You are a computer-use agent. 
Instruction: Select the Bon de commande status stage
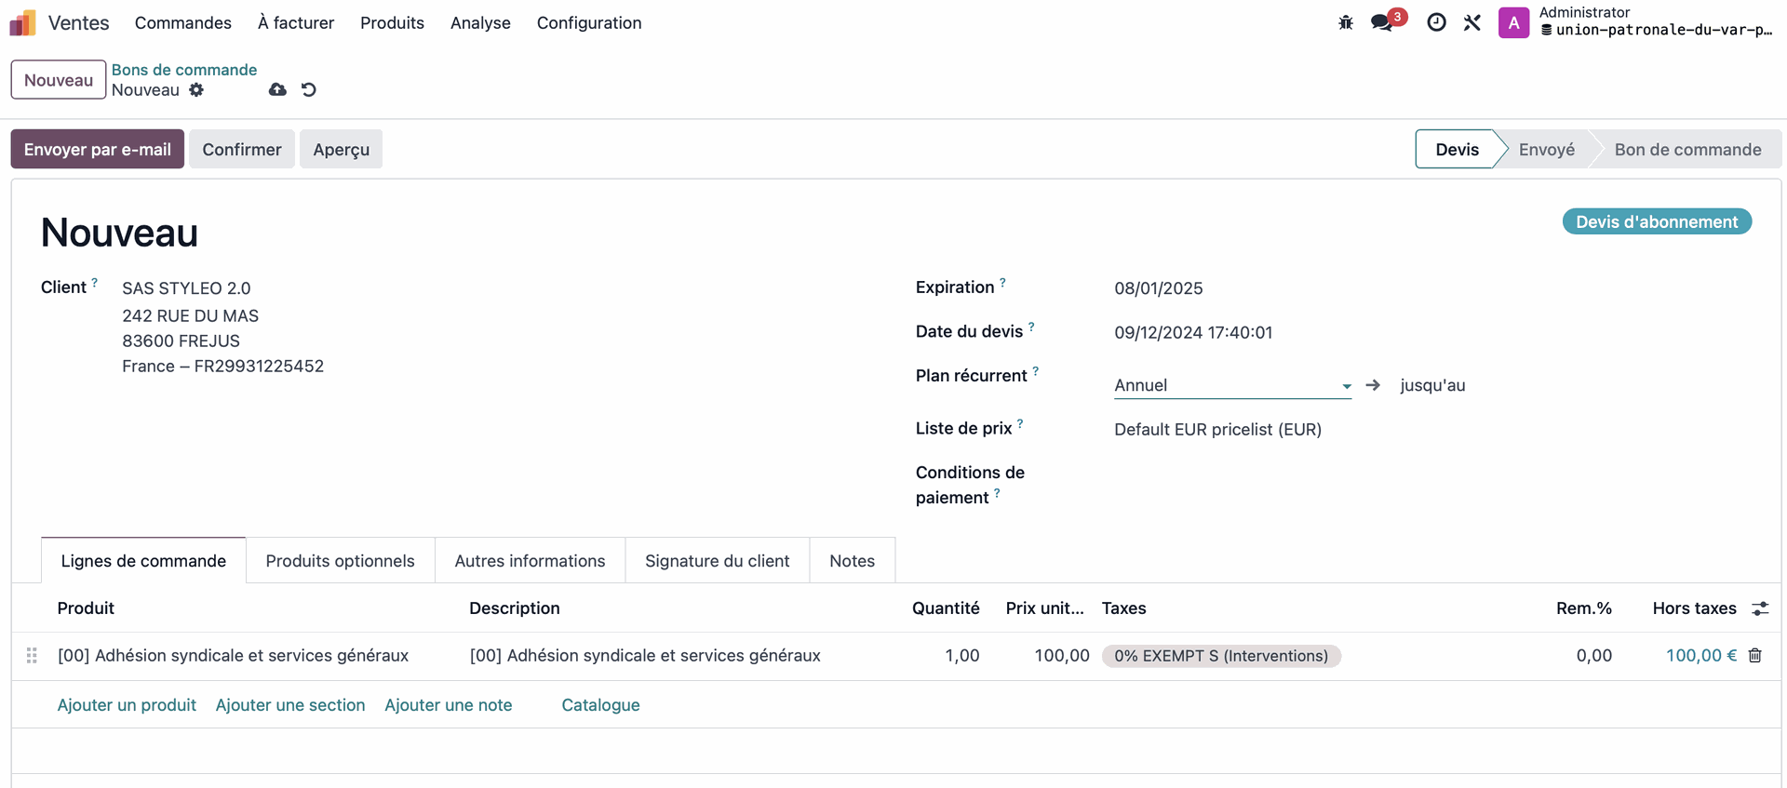click(x=1686, y=150)
